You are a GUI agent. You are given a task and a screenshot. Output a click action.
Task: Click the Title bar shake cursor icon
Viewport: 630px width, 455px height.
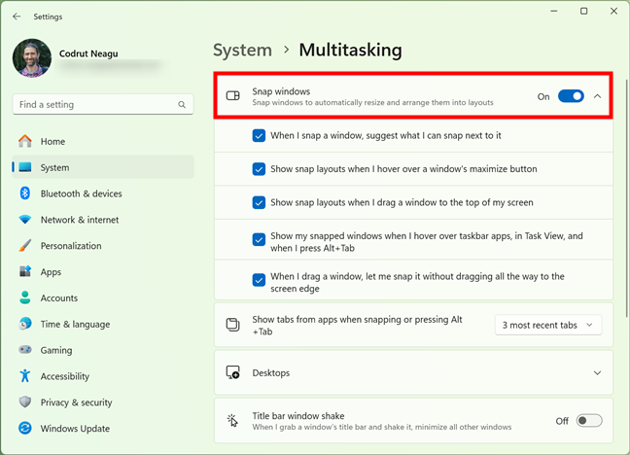[232, 420]
